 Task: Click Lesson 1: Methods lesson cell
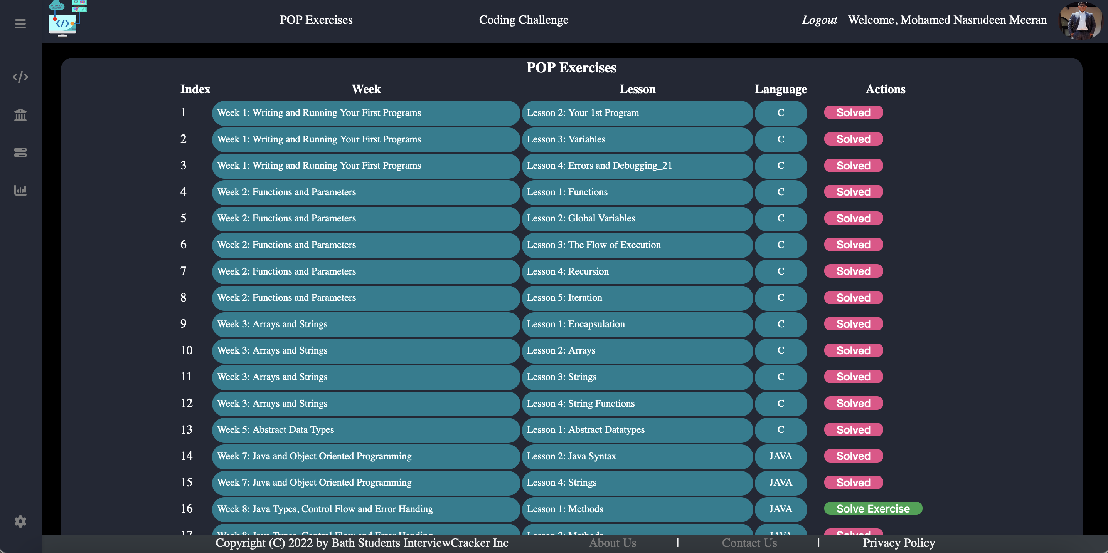637,509
